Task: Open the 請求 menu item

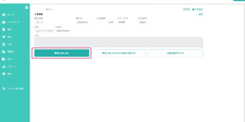Action: (10, 29)
